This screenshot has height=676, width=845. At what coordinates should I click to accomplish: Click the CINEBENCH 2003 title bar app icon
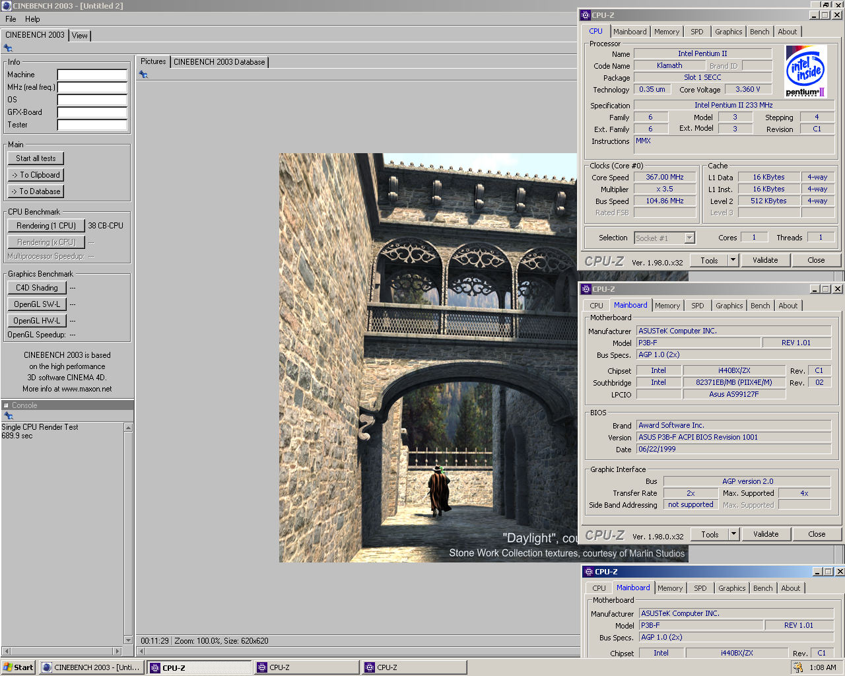[7, 5]
